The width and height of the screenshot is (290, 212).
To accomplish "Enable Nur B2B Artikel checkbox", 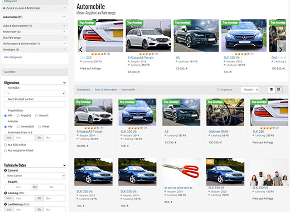I will [x=6, y=145].
